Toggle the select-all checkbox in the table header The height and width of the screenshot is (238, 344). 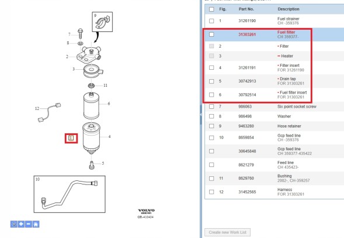[211, 9]
